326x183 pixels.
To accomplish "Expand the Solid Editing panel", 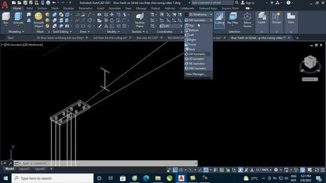I will [x=62, y=32].
